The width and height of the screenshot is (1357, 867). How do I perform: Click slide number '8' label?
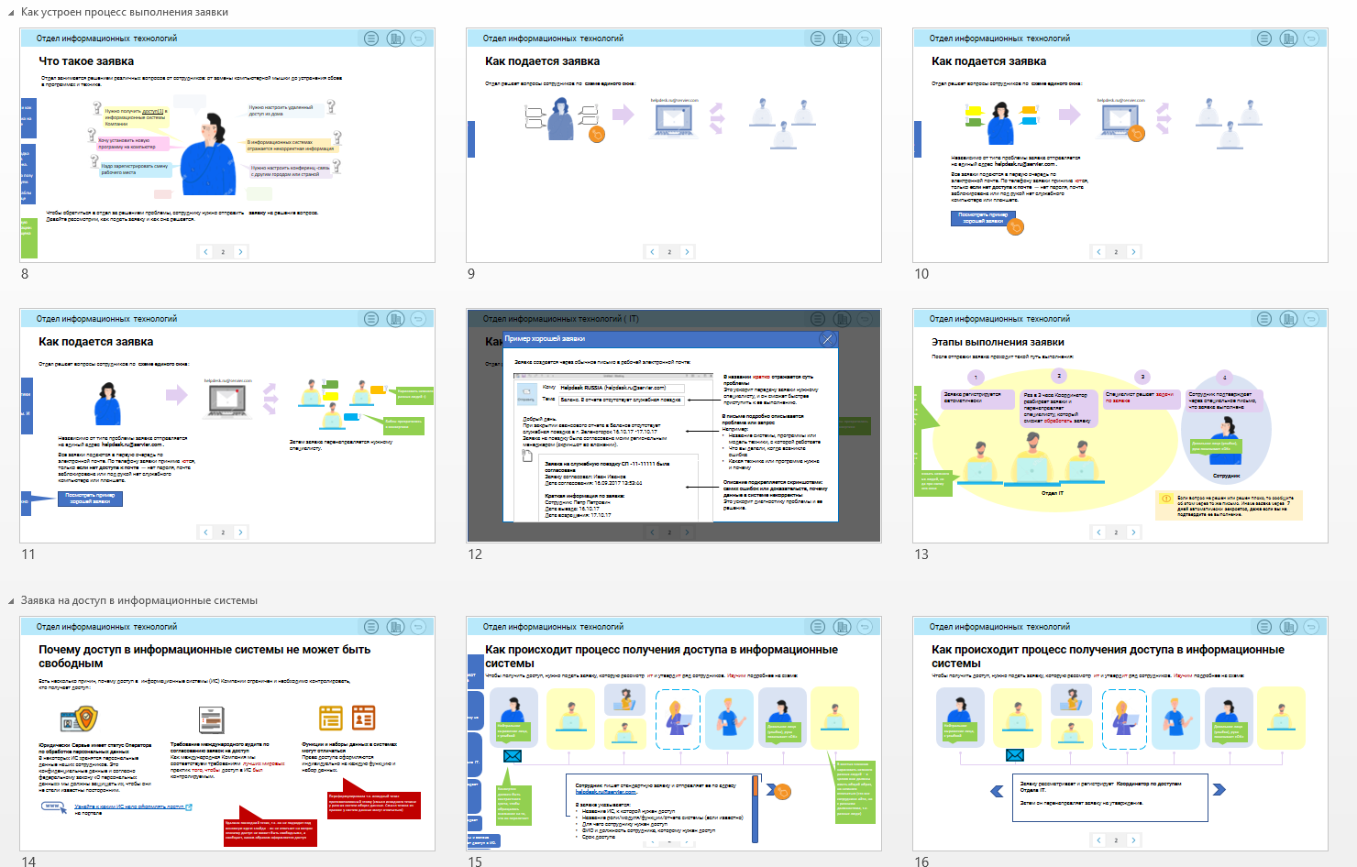(25, 274)
